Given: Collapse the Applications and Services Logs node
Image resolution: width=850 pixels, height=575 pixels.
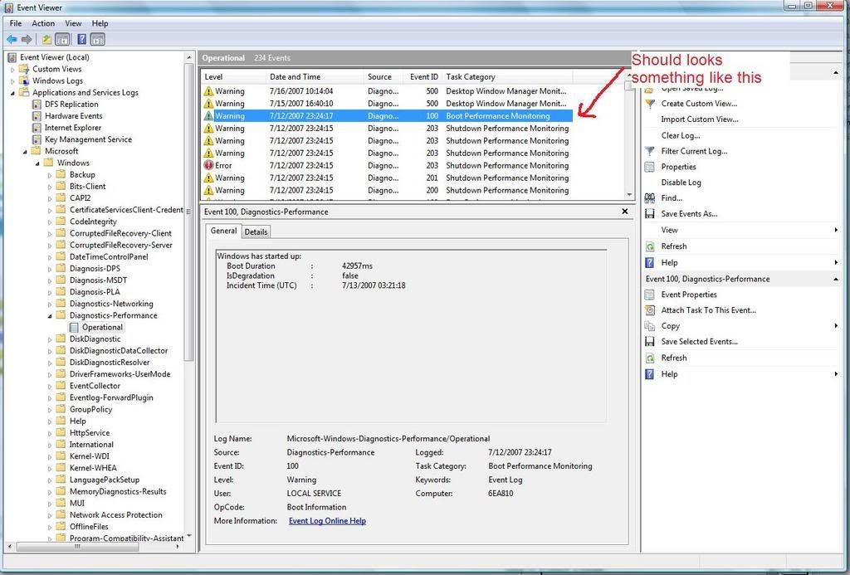Looking at the screenshot, I should point(12,93).
